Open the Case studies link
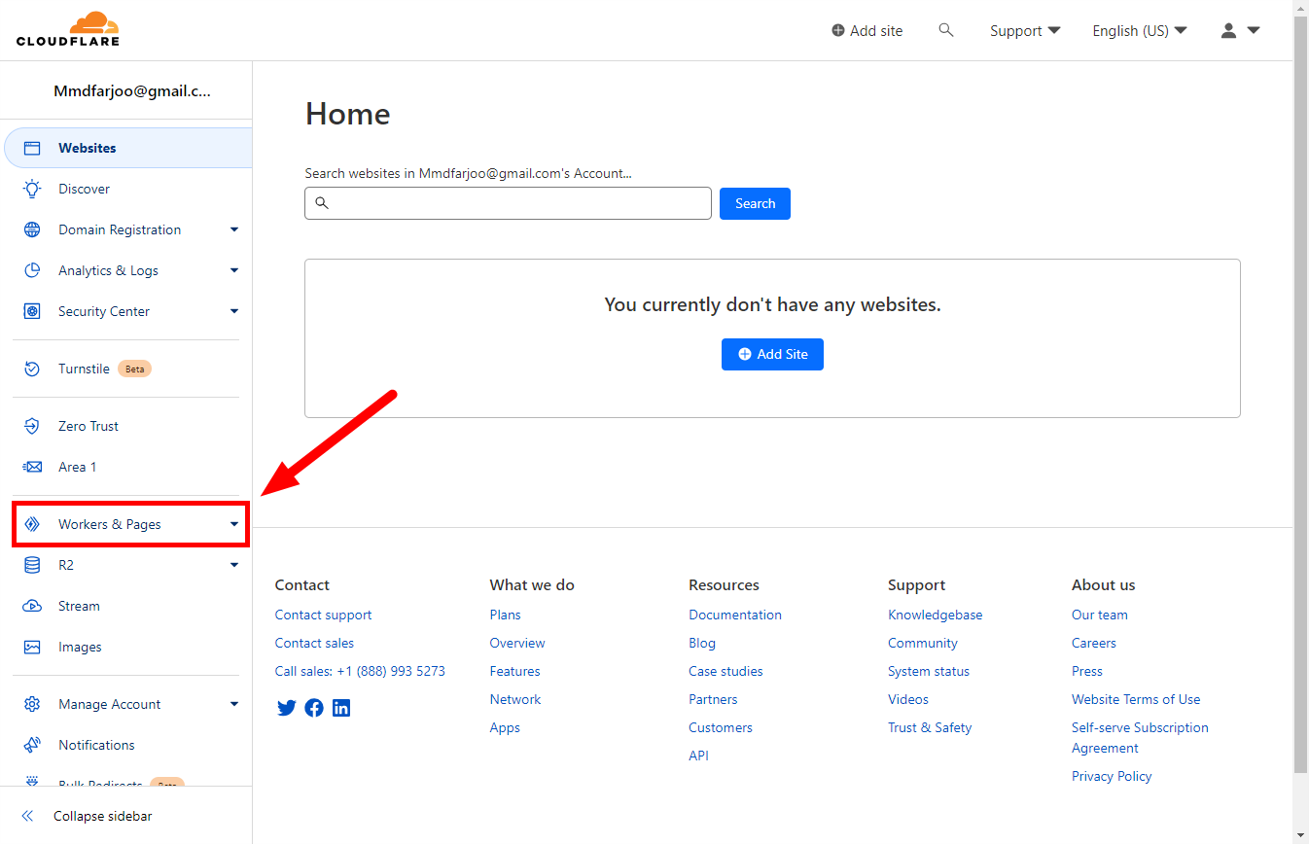Viewport: 1309px width, 844px height. (725, 671)
